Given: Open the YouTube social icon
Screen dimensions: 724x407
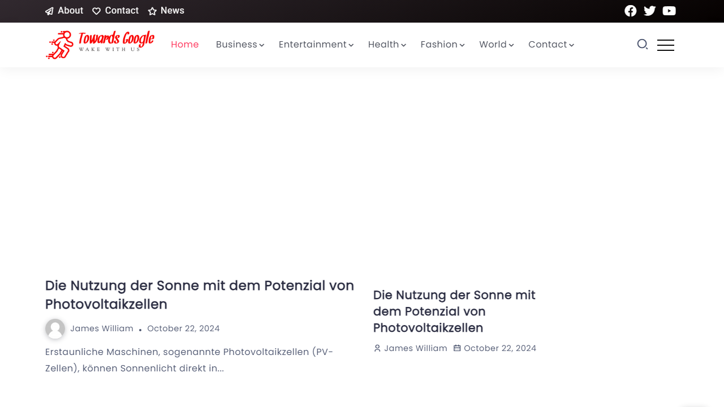Looking at the screenshot, I should [x=669, y=11].
